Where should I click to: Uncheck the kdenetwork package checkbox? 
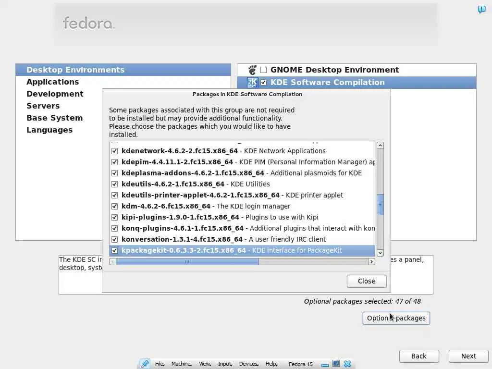tap(114, 151)
